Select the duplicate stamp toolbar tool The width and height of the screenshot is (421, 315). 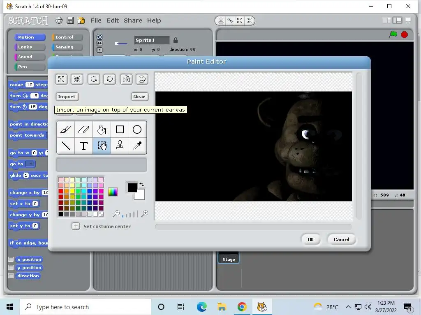pyautogui.click(x=221, y=21)
